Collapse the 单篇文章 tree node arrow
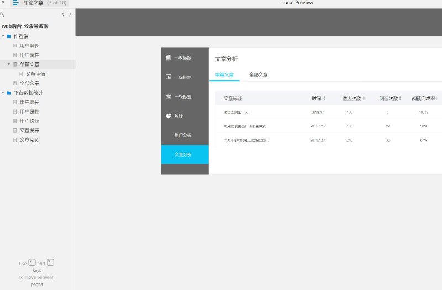442x290 pixels. tap(9, 64)
